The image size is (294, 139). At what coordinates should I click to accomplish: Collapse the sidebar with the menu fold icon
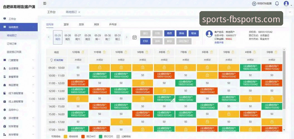click(x=45, y=3)
